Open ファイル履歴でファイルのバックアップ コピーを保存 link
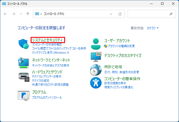 pos(59,48)
